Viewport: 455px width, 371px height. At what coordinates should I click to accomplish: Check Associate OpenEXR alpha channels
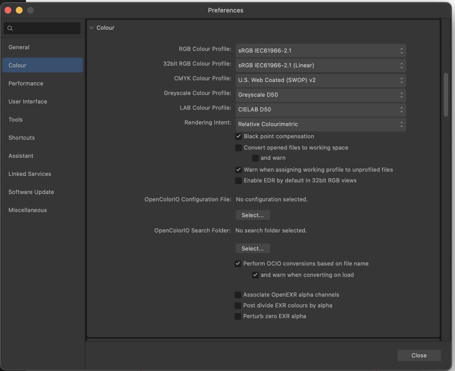[x=238, y=295]
